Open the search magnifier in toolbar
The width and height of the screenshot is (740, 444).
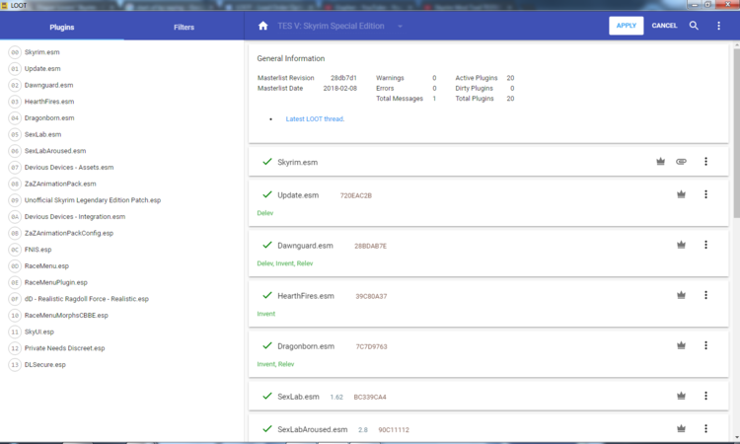pos(694,26)
